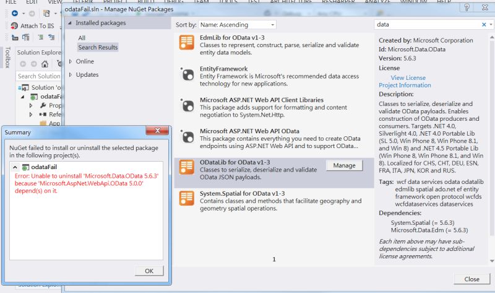Click the scrollbar up arrow in details pane
The height and width of the screenshot is (293, 495).
(492, 37)
